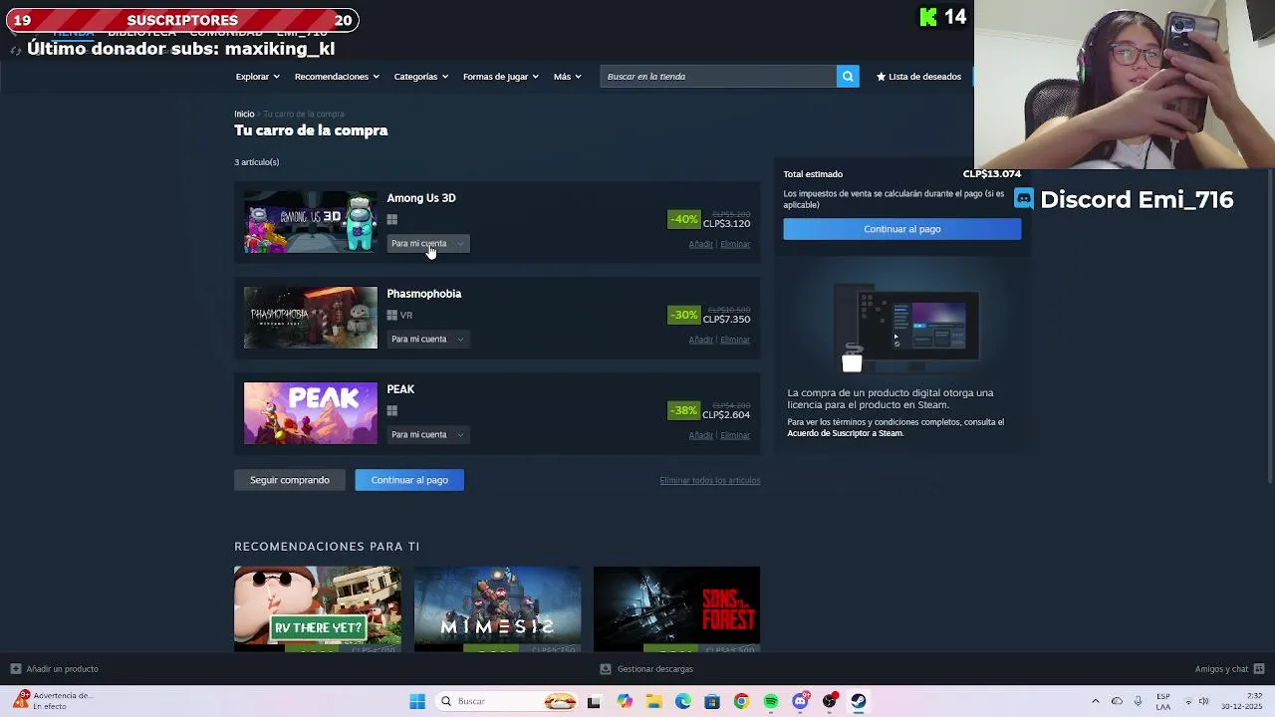Click the Windows icon beside PEAK
This screenshot has width=1275, height=717.
click(392, 410)
